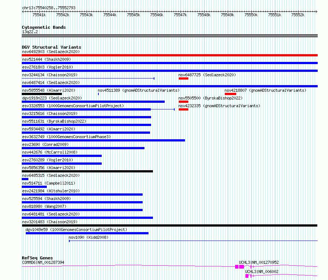
Task: Click the left arrow of the ruler
Action: coord(23,12)
